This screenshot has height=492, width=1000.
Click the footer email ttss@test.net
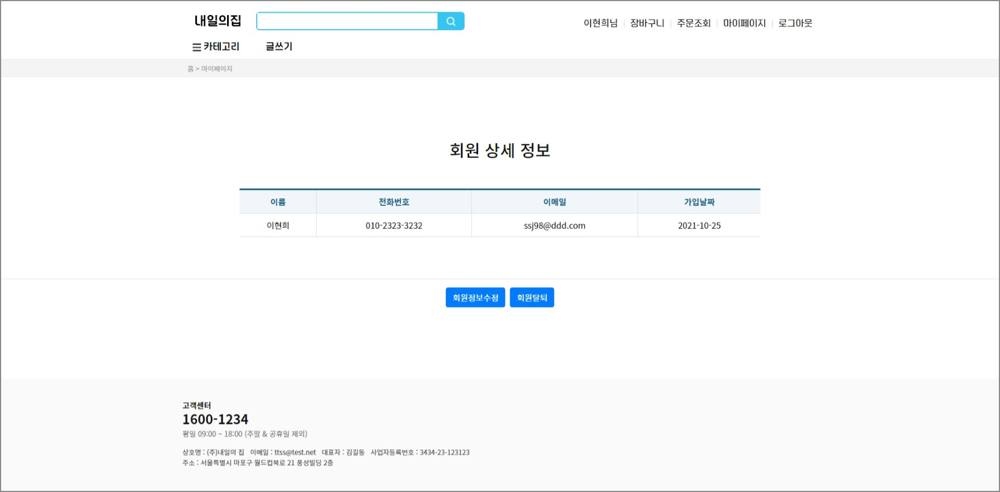coord(295,452)
